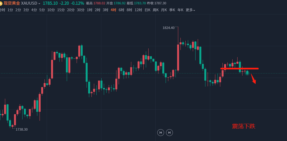Open the XAUUSD symbol dropdown arrow
Viewport: 287px width, 141px height.
39,4
